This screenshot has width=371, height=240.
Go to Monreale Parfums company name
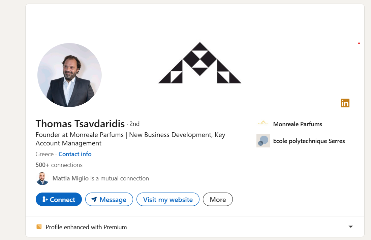[x=298, y=124]
